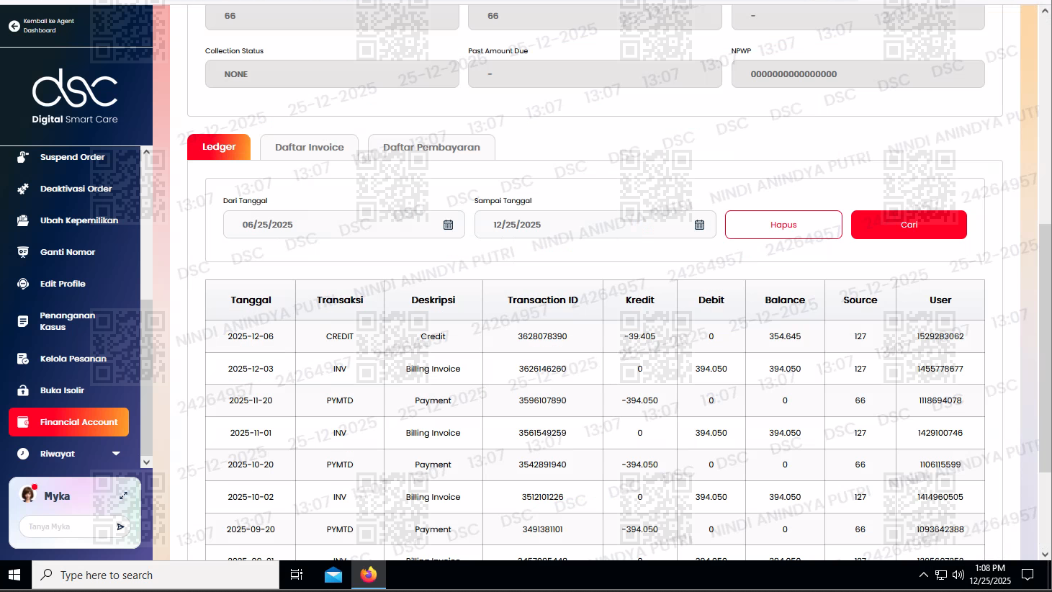The width and height of the screenshot is (1052, 592).
Task: Click Transaction ID 3542891940
Action: click(542, 465)
